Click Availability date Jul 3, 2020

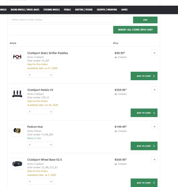tap(42, 175)
